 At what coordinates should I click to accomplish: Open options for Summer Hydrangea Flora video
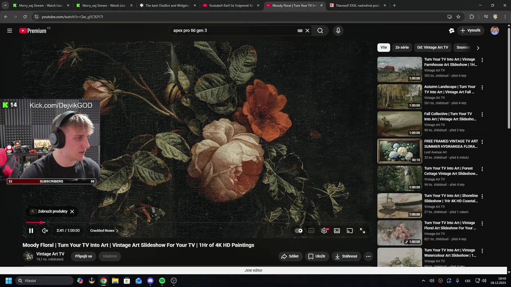(x=482, y=142)
